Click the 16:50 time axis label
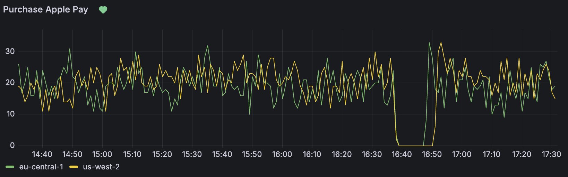Screen dimensions: 568x177 tap(432, 154)
